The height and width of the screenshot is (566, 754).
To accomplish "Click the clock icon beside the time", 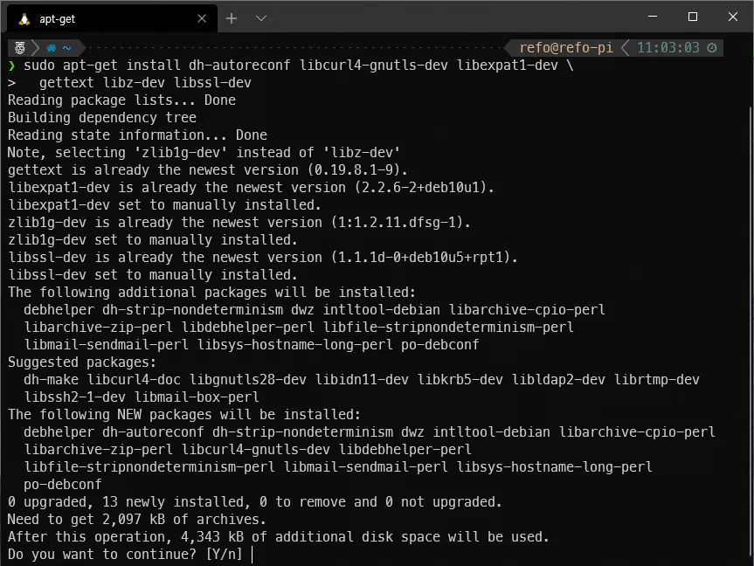I will pyautogui.click(x=712, y=48).
